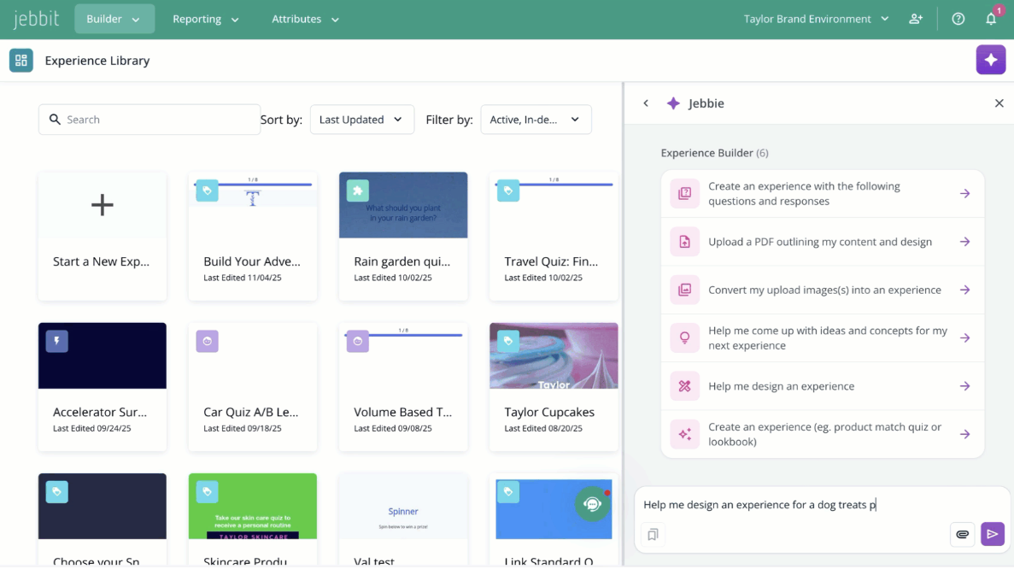The height and width of the screenshot is (569, 1014).
Task: Open the Accelerator Survey thumbnail
Action: click(x=103, y=355)
